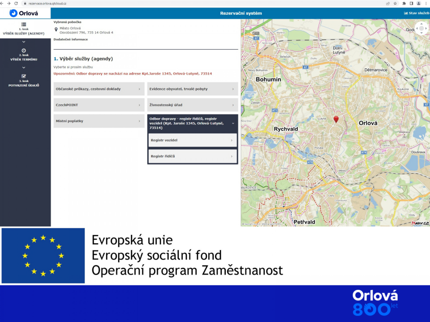Click the browser back arrow
Screen dimensions: 430x322
(2, 4)
